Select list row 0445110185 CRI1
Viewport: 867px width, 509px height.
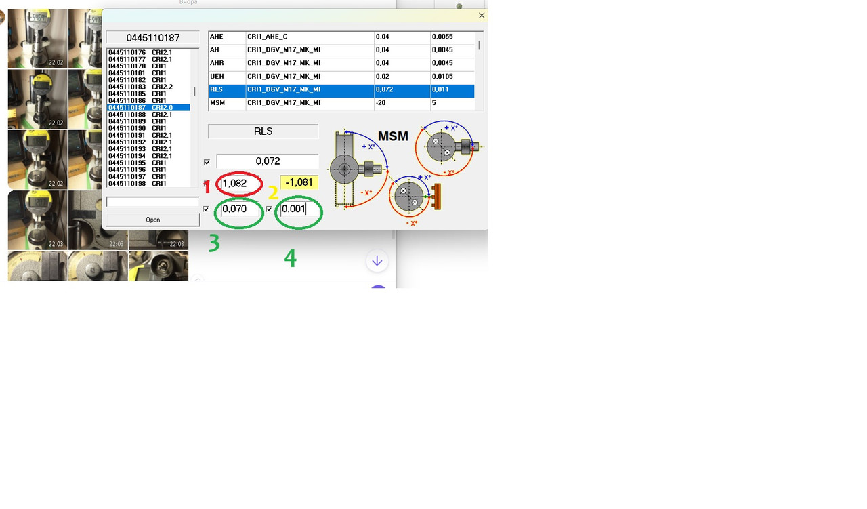[148, 94]
